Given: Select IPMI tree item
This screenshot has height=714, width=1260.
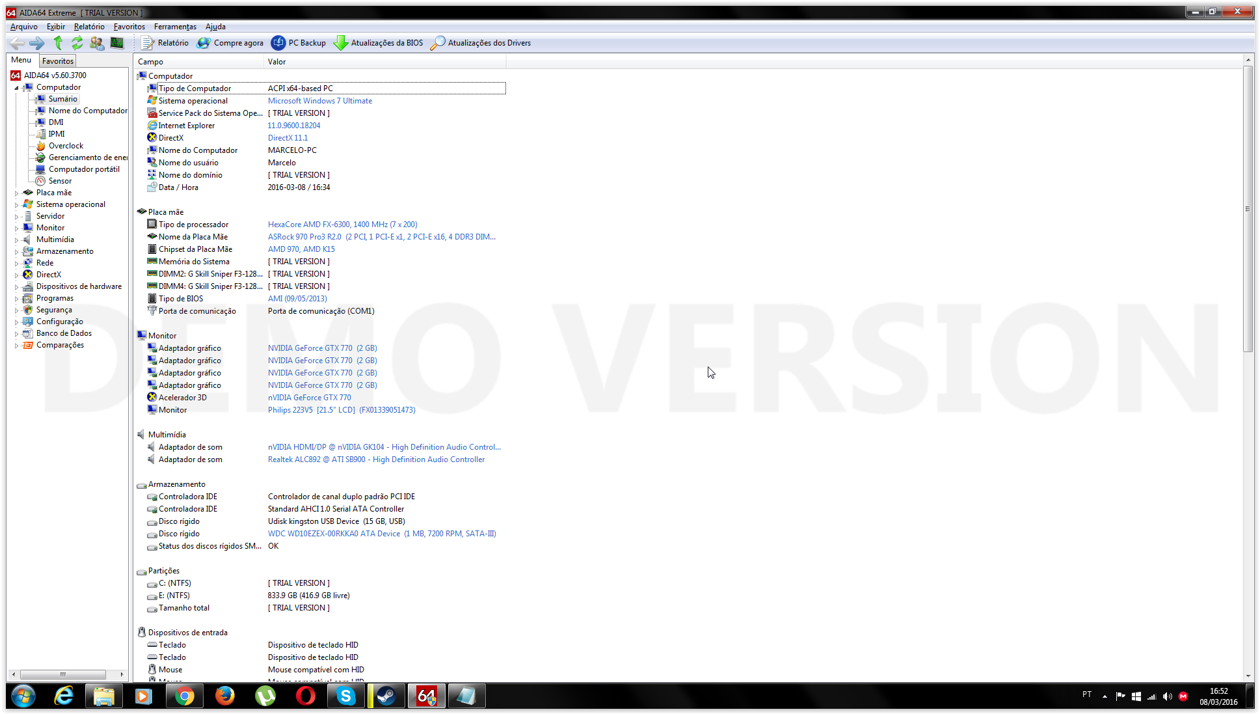Looking at the screenshot, I should [57, 134].
